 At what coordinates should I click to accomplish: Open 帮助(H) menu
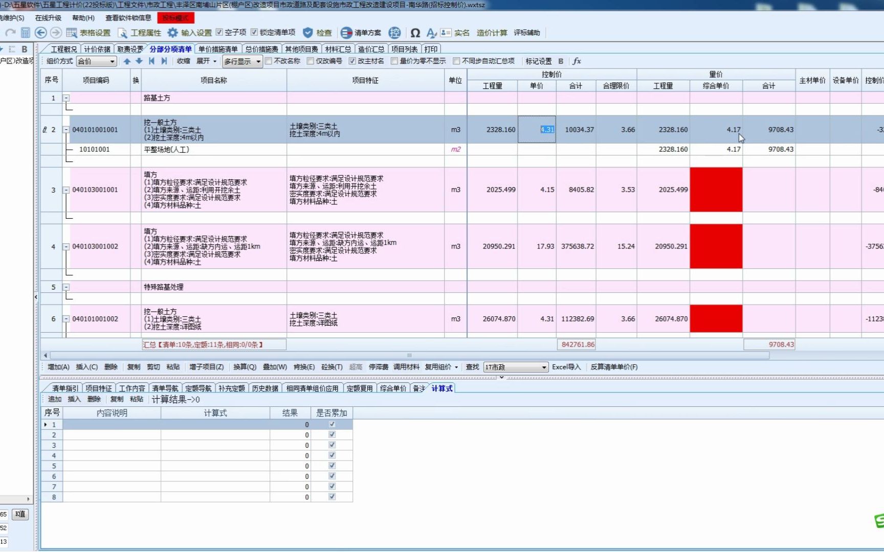[x=83, y=18]
